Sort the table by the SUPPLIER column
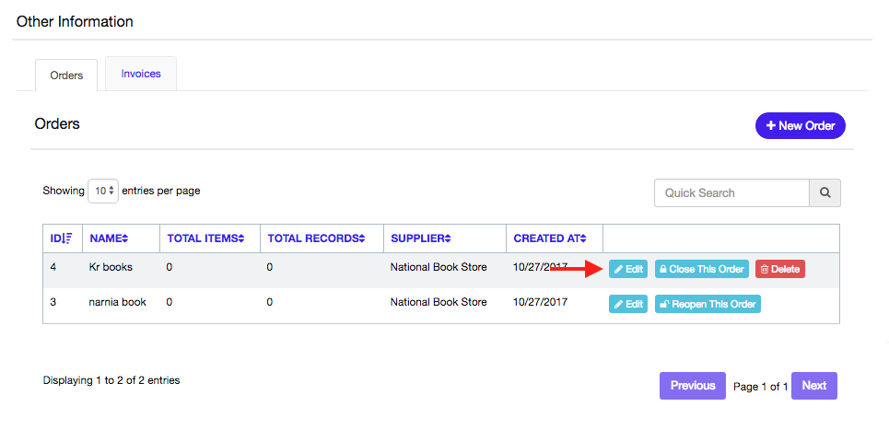Viewport: 889px width, 430px height. 421,238
